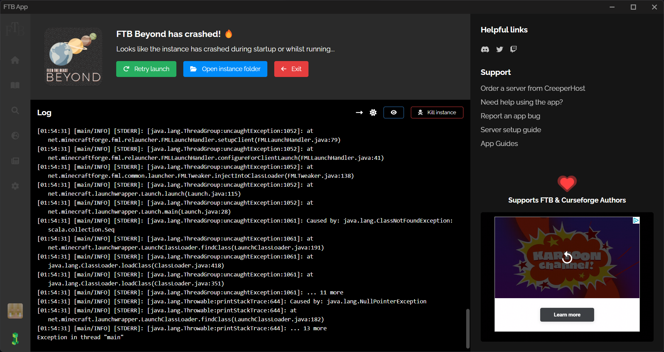
Task: Click '... 13 more' log line
Action: coord(182,328)
